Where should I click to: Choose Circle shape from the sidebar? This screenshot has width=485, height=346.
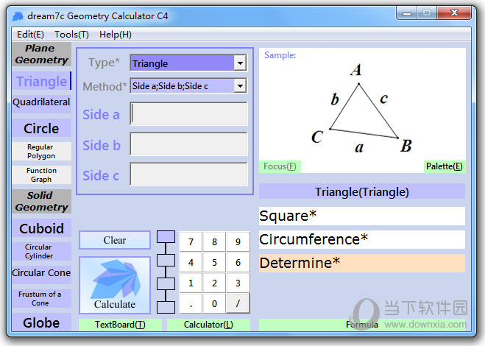pyautogui.click(x=41, y=128)
